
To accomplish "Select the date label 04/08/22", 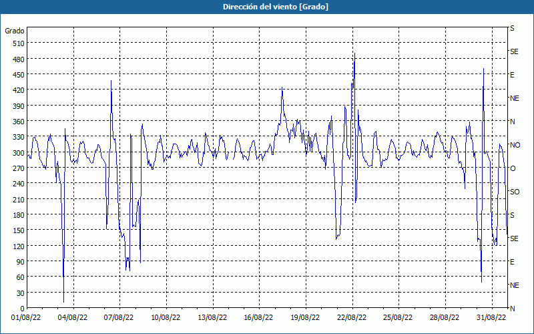I will (x=73, y=318).
